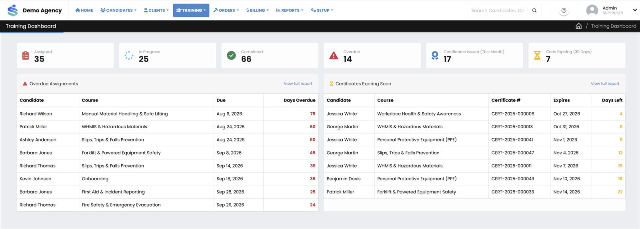The height and width of the screenshot is (229, 640).
Task: Open Certificates Expiring View full report
Action: [605, 84]
